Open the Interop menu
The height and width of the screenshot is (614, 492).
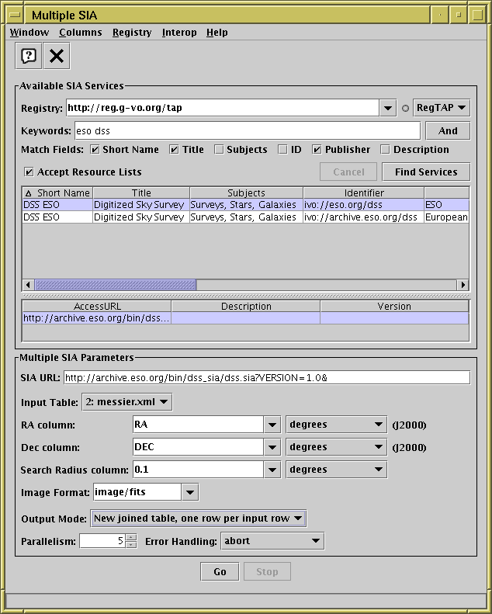point(179,33)
